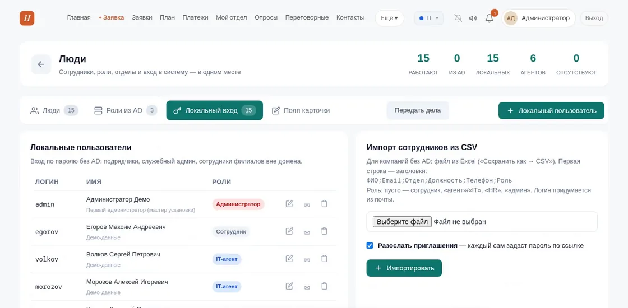The width and height of the screenshot is (628, 308).
Task: Open Заявки menu item
Action: tap(142, 17)
